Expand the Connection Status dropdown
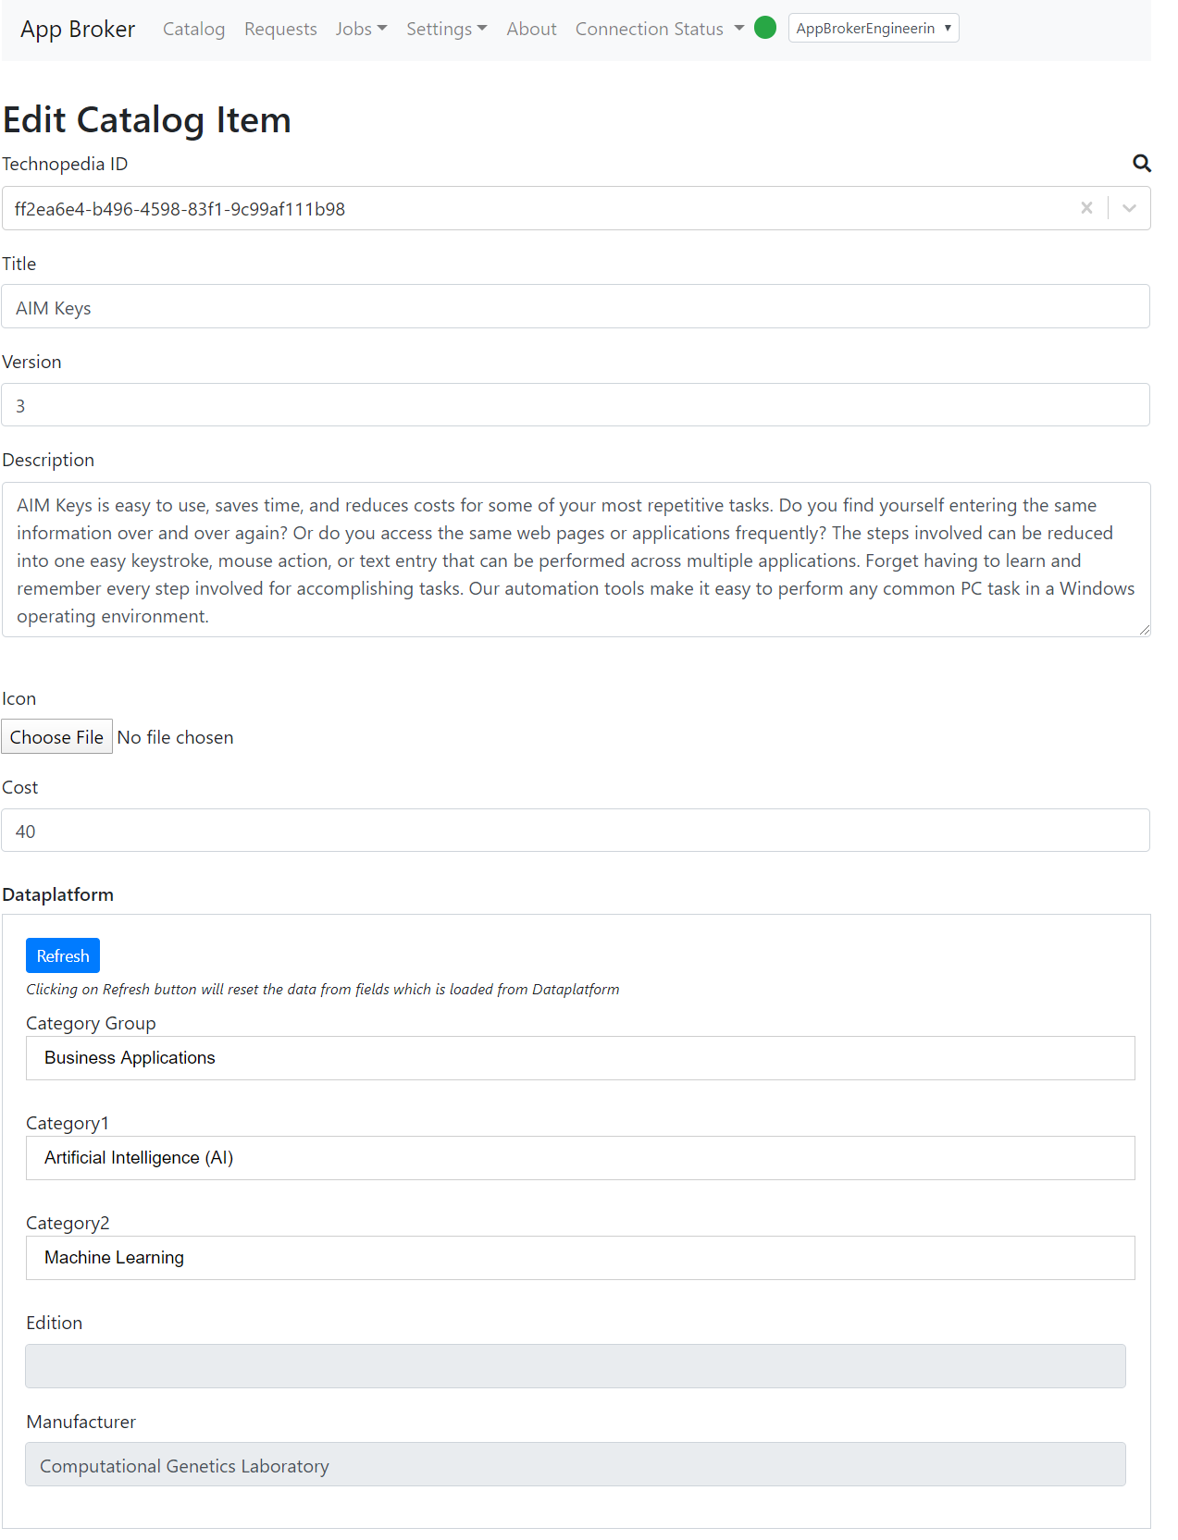Screen dimensions: 1178x1540 659,29
